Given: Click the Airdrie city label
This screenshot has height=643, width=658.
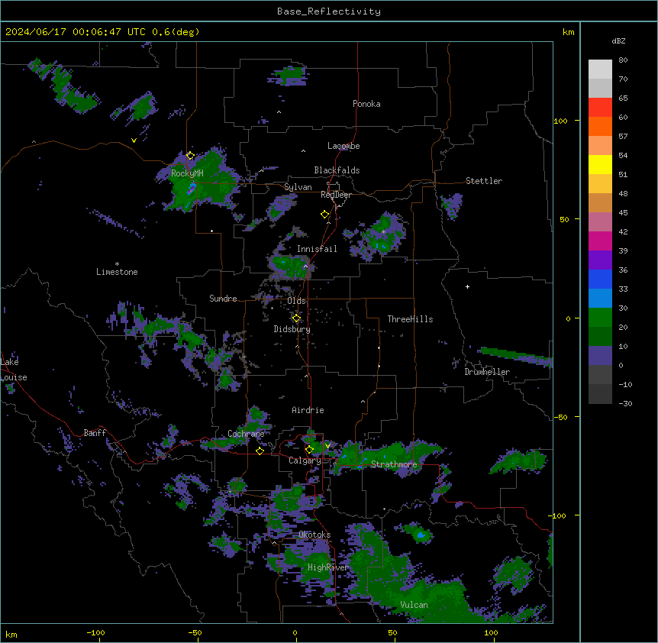Looking at the screenshot, I should 308,410.
